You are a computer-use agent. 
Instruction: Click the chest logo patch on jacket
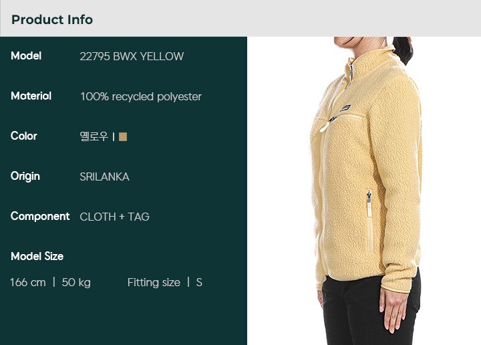[x=345, y=108]
